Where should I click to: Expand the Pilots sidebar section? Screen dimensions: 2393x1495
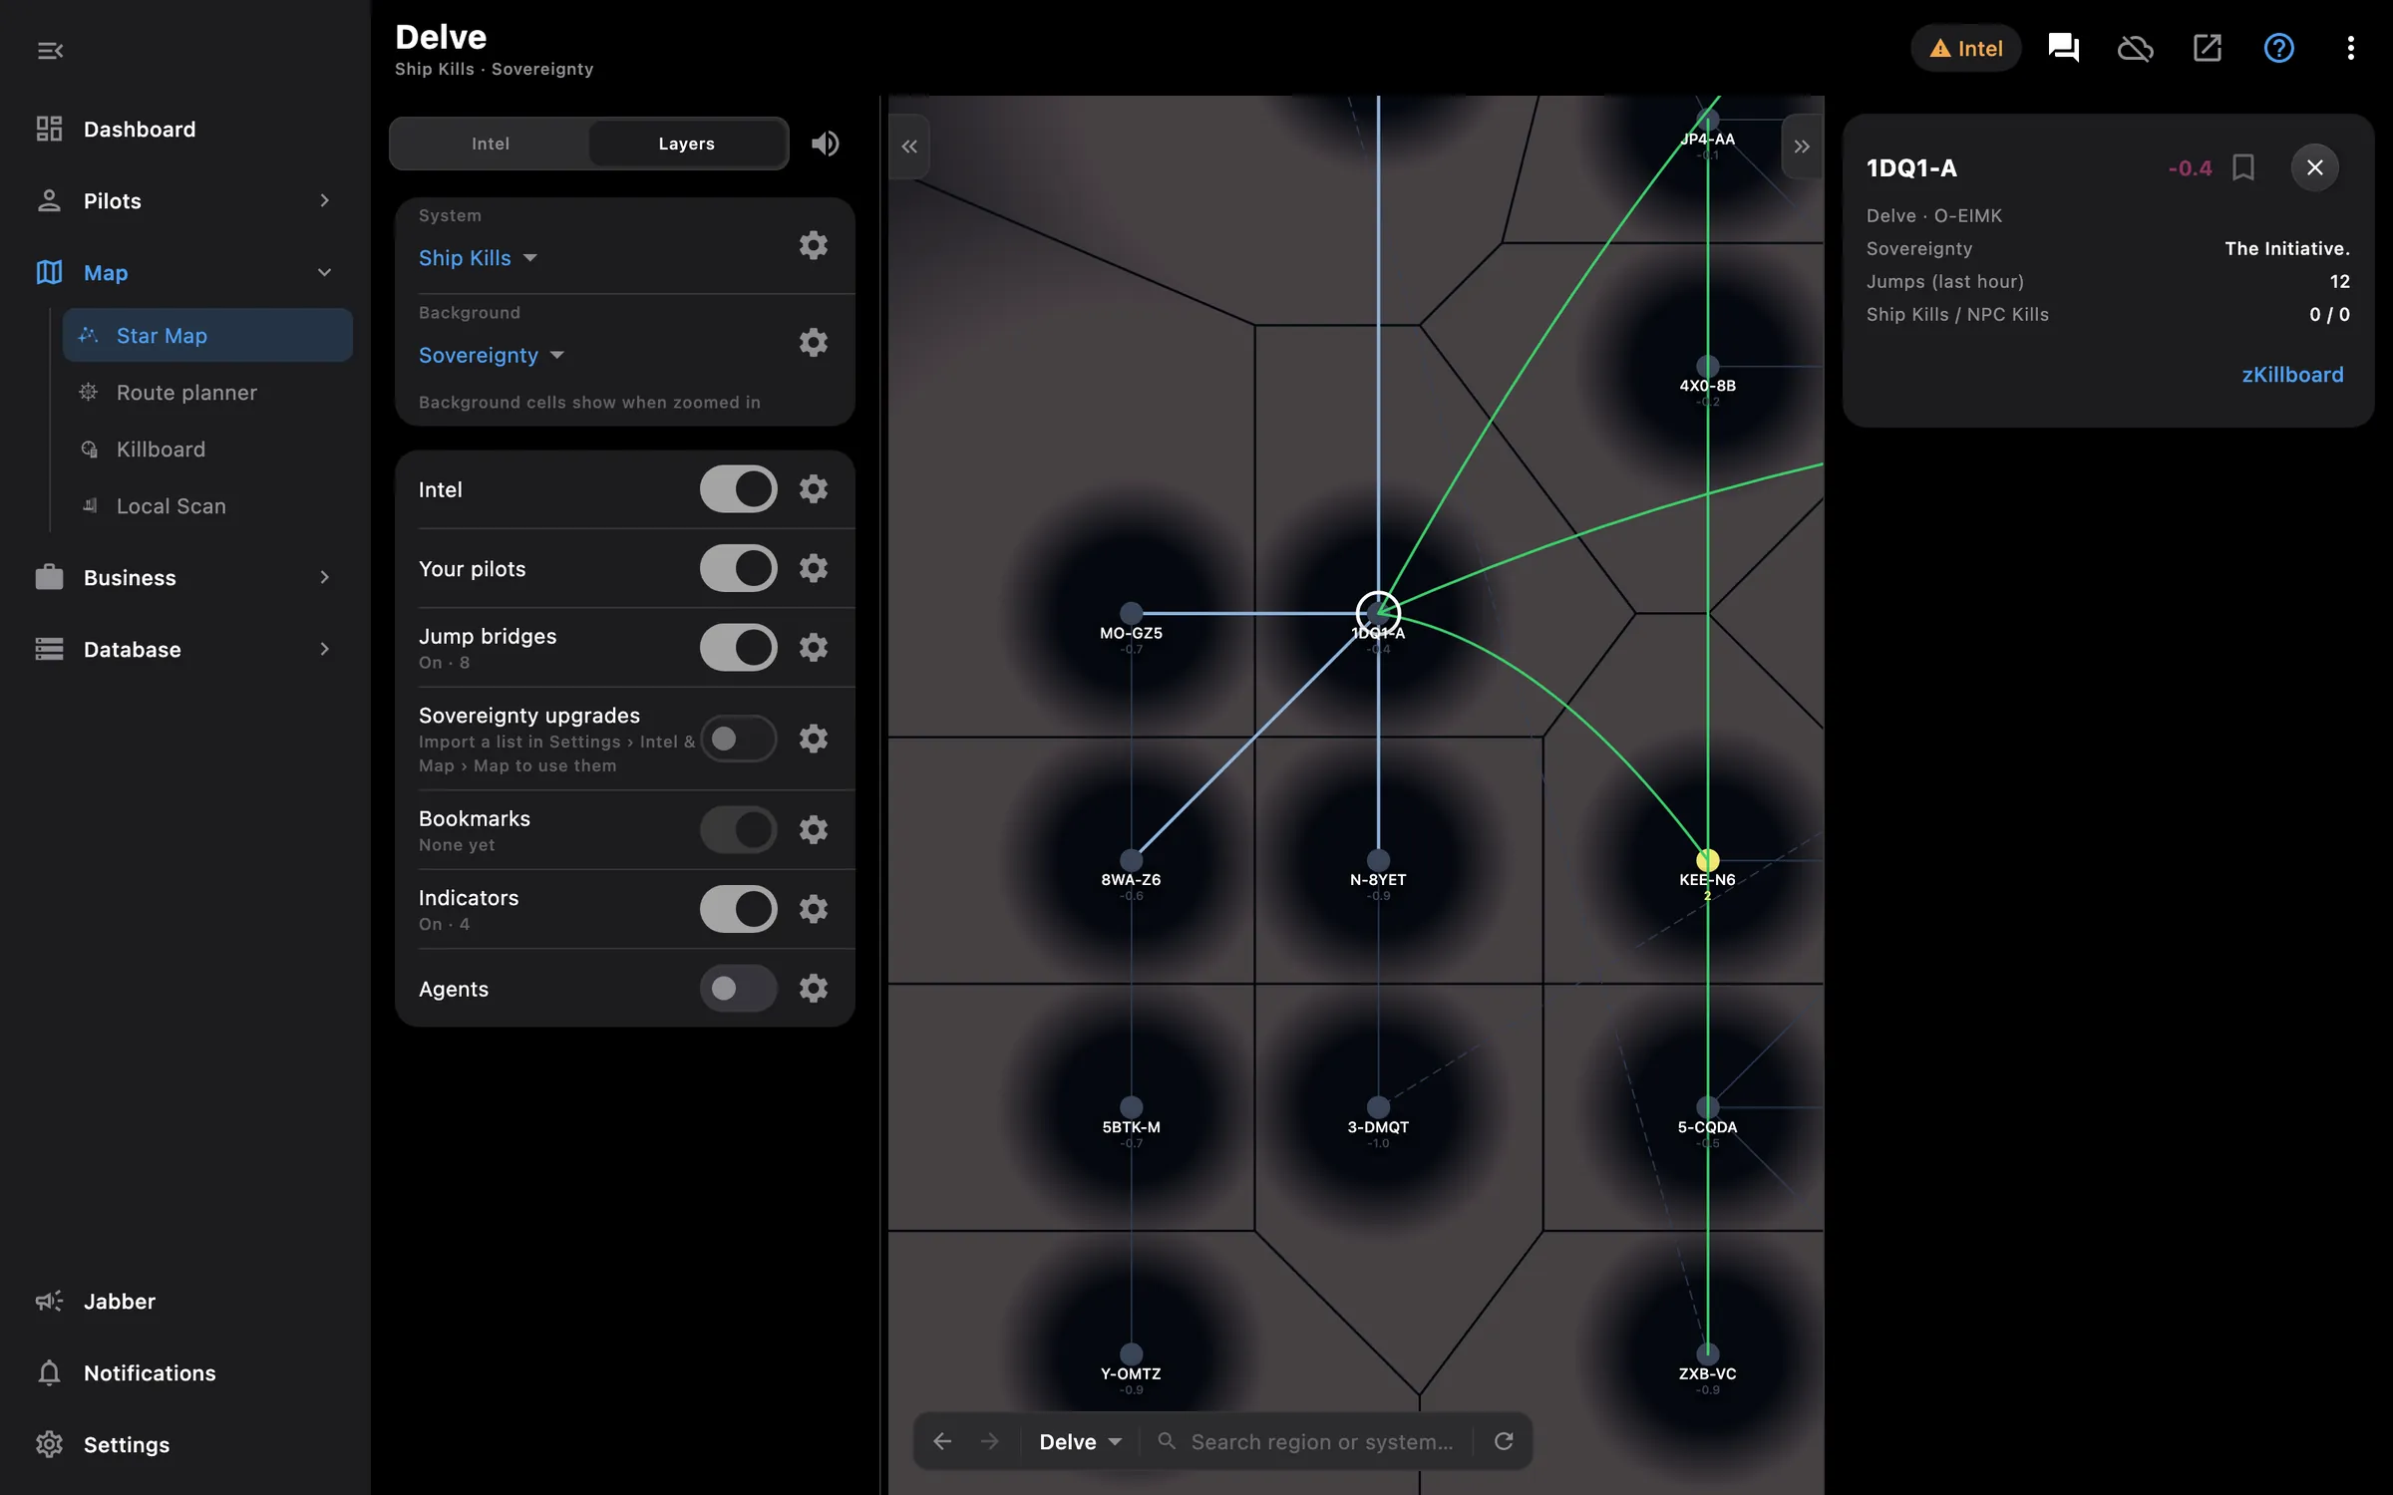(185, 201)
